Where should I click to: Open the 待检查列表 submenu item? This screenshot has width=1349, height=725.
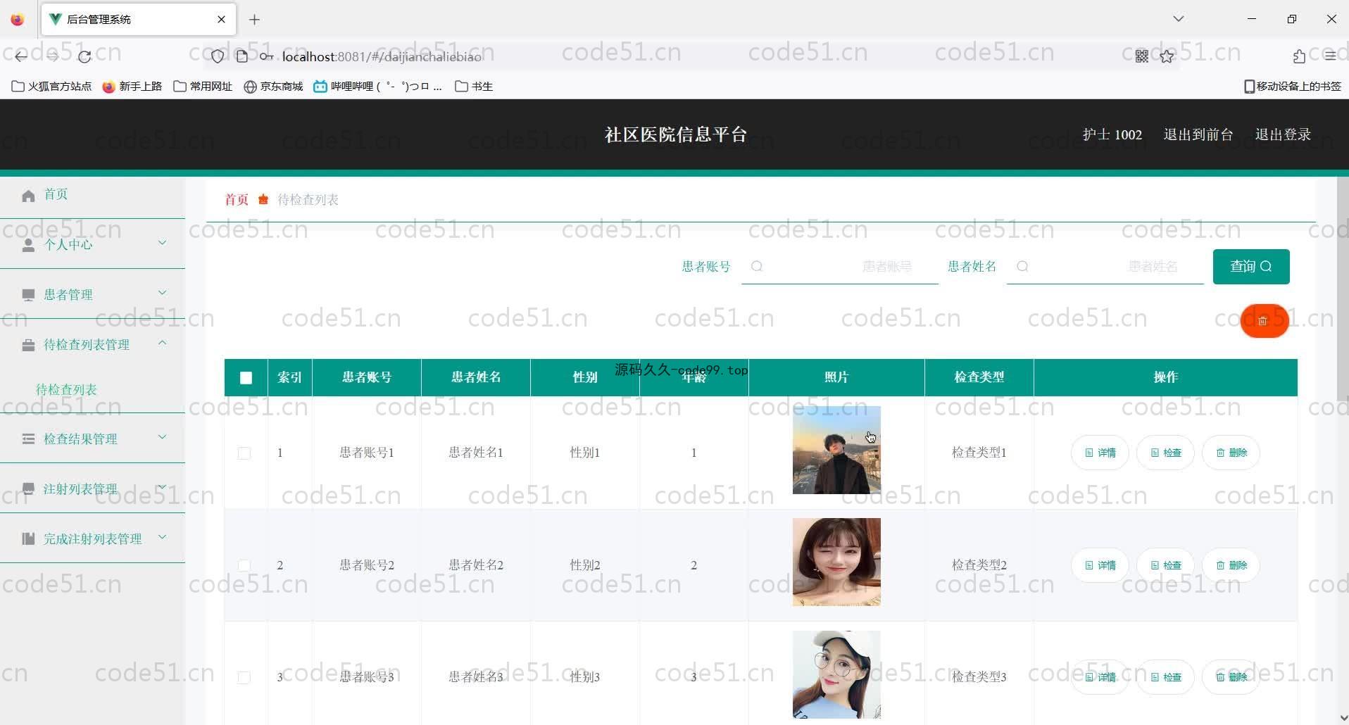[66, 389]
